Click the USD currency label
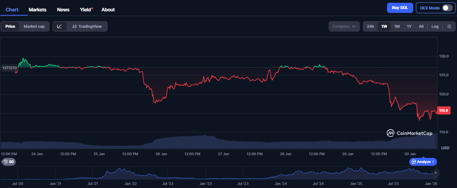Viewport: 457px width, 188px height. pos(445,148)
